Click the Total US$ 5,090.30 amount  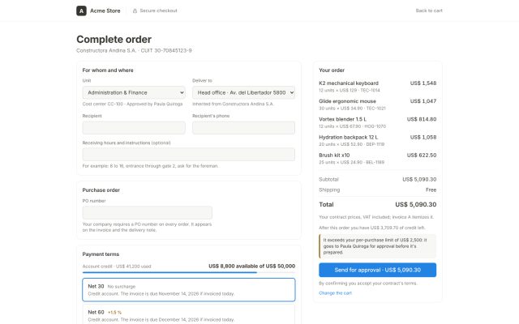click(416, 204)
